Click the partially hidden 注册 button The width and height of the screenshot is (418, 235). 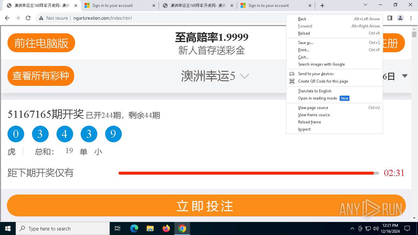[394, 43]
